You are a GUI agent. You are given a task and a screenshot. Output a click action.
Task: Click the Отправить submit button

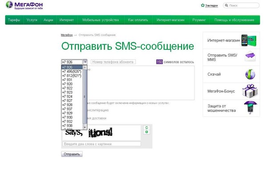pyautogui.click(x=72, y=154)
